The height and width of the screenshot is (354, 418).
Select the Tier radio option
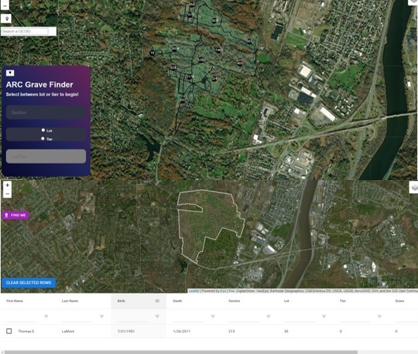coord(43,139)
